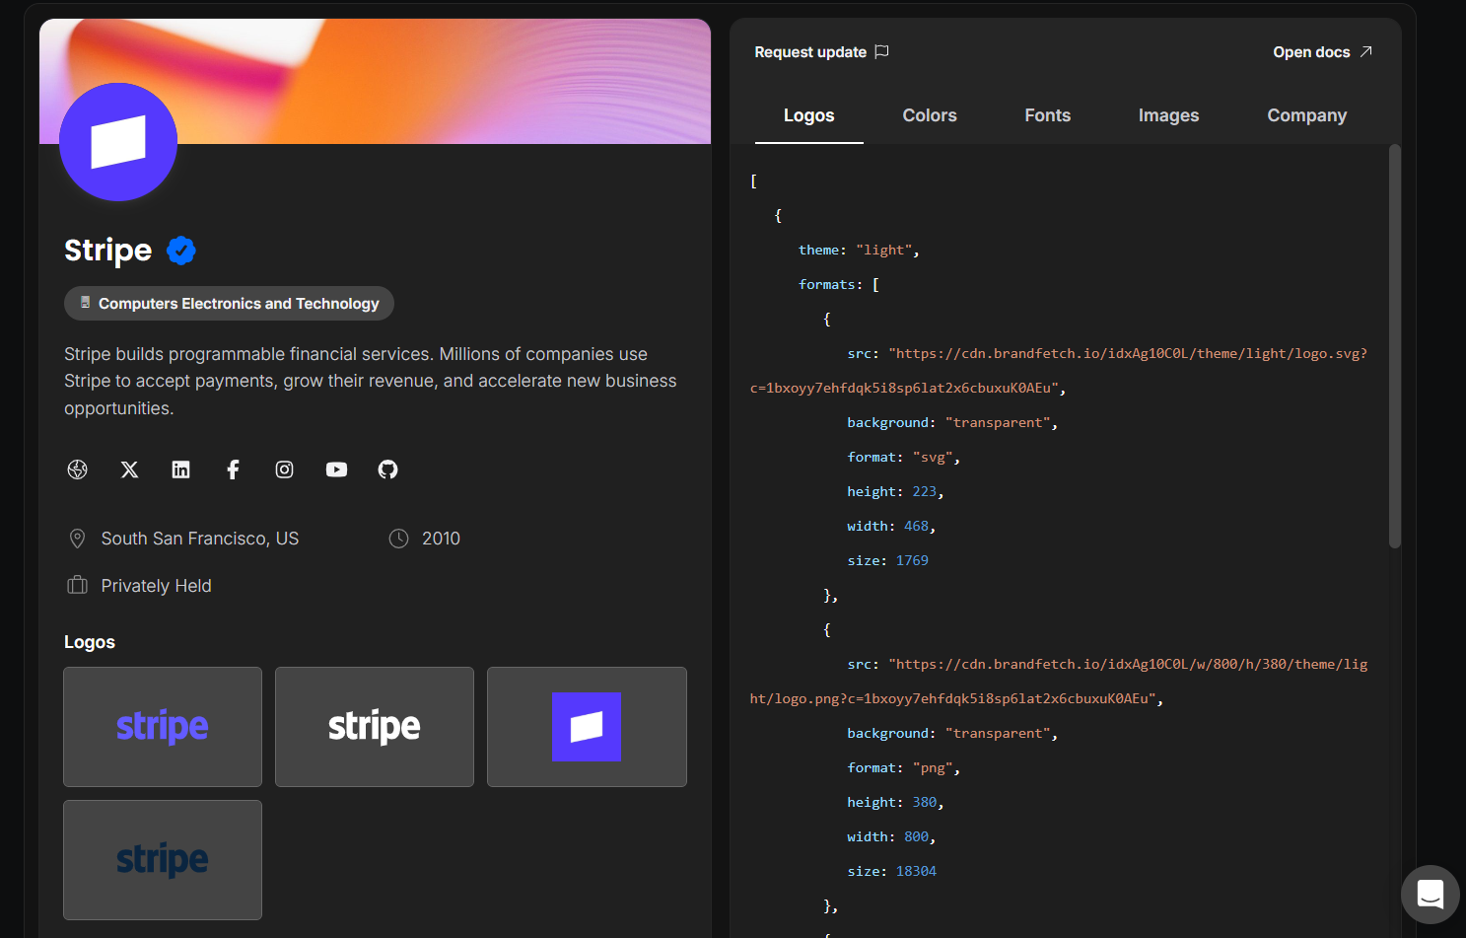Viewport: 1466px width, 938px height.
Task: Click the Computers Electronics and Technology tag
Action: tap(229, 304)
